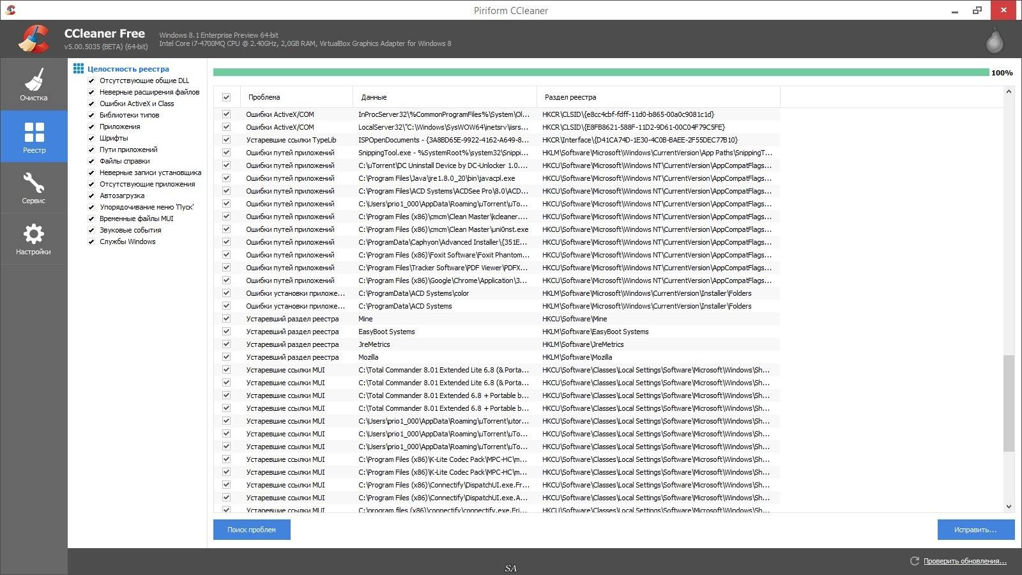Restore down the CCleaner window
Viewport: 1022px width, 575px height.
(x=977, y=10)
